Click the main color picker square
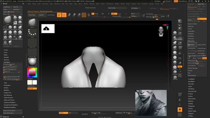 [x=32, y=72]
